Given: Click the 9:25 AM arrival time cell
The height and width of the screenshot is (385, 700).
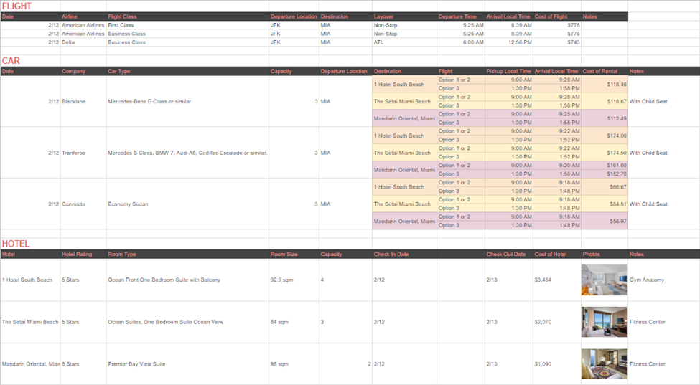Looking at the screenshot, I should point(557,114).
